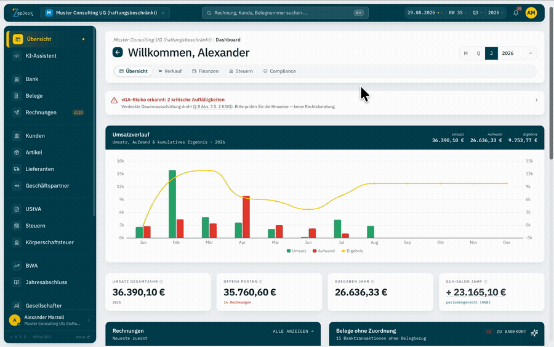Switch to the Übersicht tab
The height and width of the screenshot is (347, 554).
coord(133,71)
